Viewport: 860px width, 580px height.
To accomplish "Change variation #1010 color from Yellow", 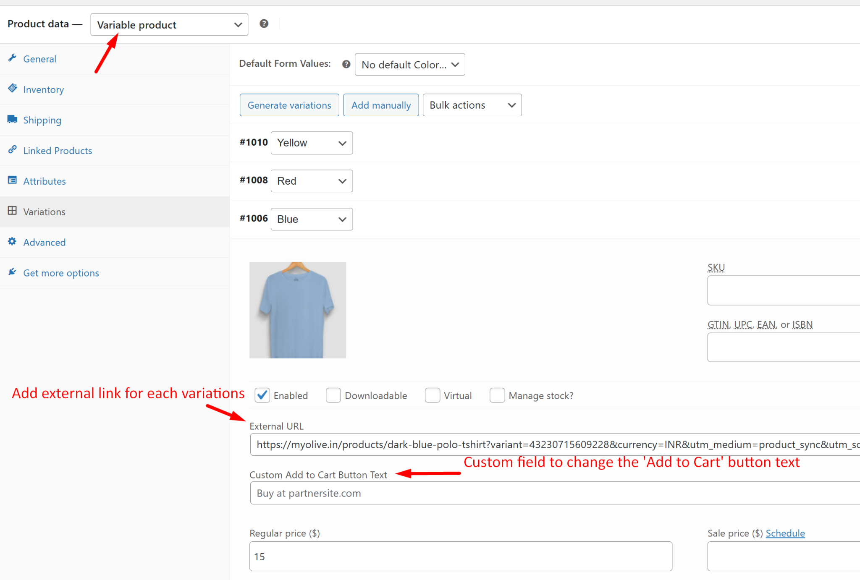I will point(312,143).
